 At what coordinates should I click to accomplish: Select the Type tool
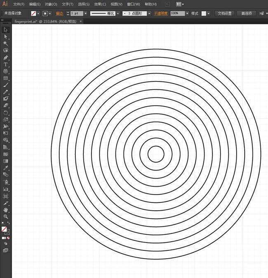point(6,64)
